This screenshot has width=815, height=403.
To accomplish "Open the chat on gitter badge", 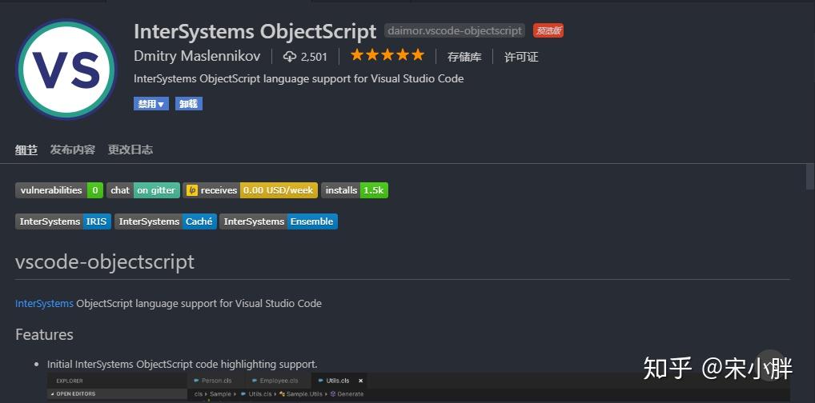I will pyautogui.click(x=143, y=190).
